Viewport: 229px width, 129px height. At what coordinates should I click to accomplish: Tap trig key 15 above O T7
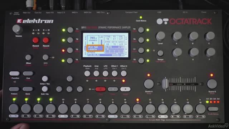[188, 109]
